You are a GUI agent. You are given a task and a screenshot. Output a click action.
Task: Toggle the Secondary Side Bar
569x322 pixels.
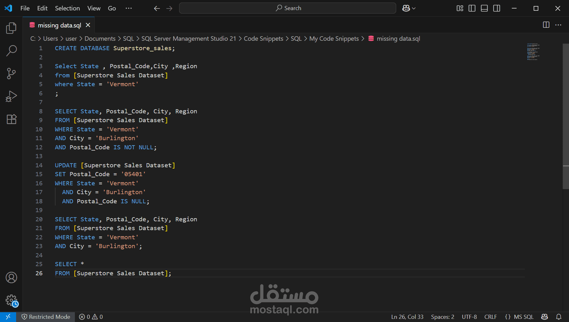coord(497,8)
